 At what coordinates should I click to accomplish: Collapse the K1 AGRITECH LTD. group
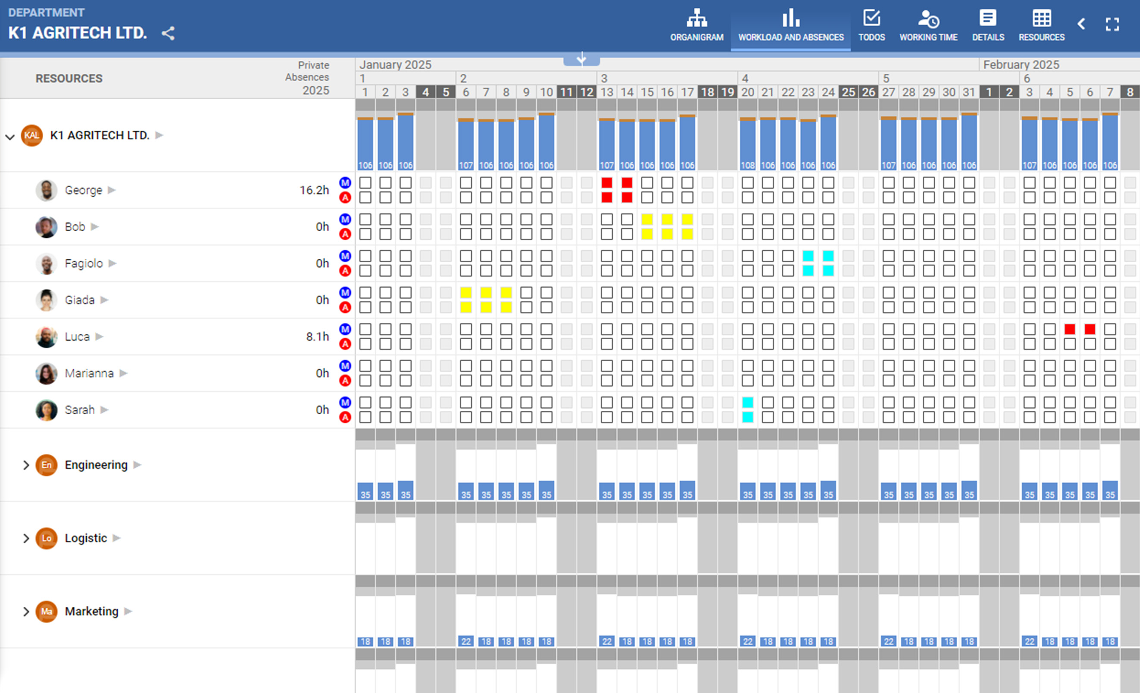click(10, 136)
